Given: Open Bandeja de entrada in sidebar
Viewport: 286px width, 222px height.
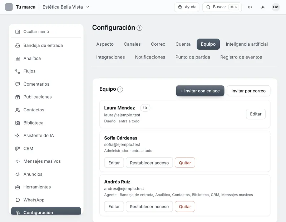Looking at the screenshot, I should (x=46, y=46).
